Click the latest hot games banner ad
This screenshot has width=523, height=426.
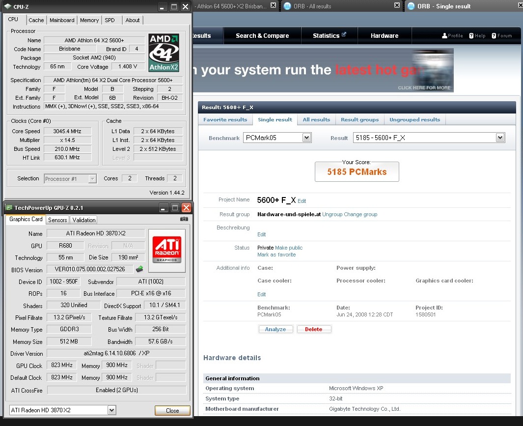[323, 70]
